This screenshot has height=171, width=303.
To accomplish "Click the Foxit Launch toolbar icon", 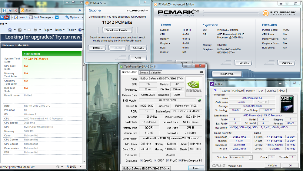I will [21, 17].
